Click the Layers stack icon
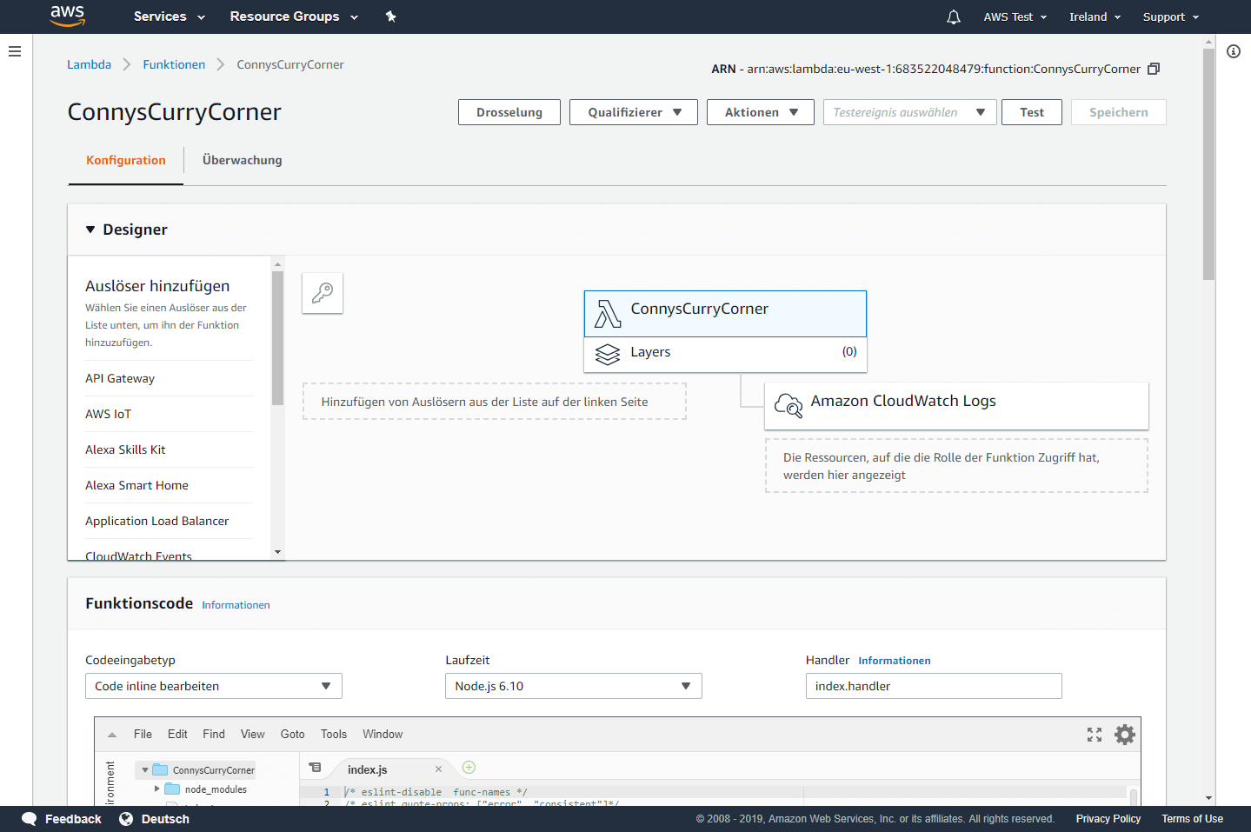Viewport: 1251px width, 832px height. point(608,354)
